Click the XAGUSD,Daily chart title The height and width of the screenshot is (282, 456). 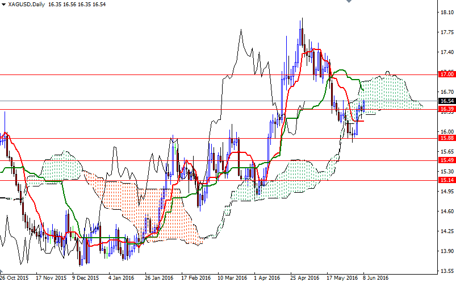coord(27,4)
